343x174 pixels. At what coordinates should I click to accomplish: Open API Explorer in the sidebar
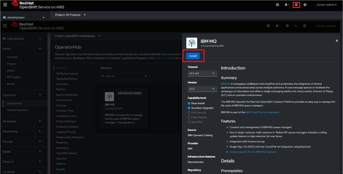pyautogui.click(x=14, y=77)
